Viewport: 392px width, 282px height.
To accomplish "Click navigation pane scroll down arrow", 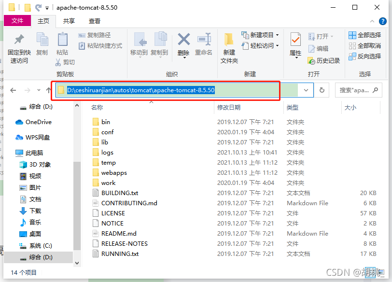I will click(x=77, y=263).
